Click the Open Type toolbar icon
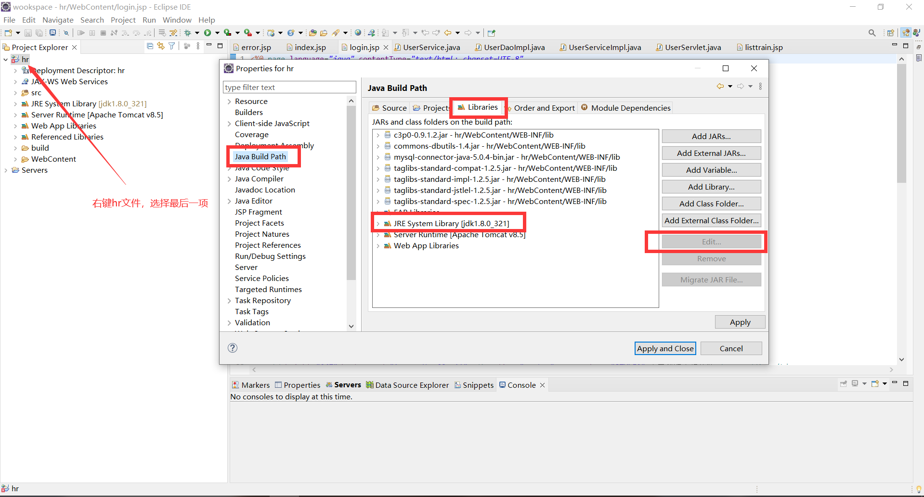 (x=313, y=33)
